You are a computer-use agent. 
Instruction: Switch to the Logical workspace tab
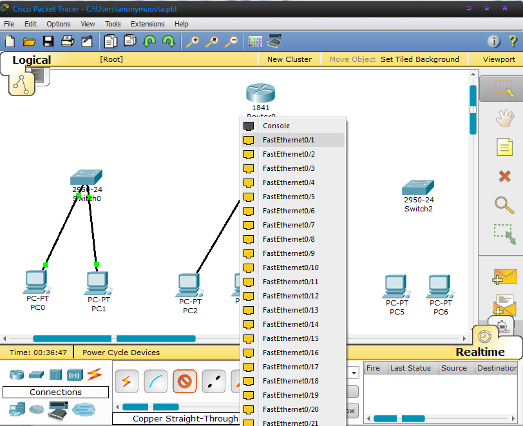32,60
